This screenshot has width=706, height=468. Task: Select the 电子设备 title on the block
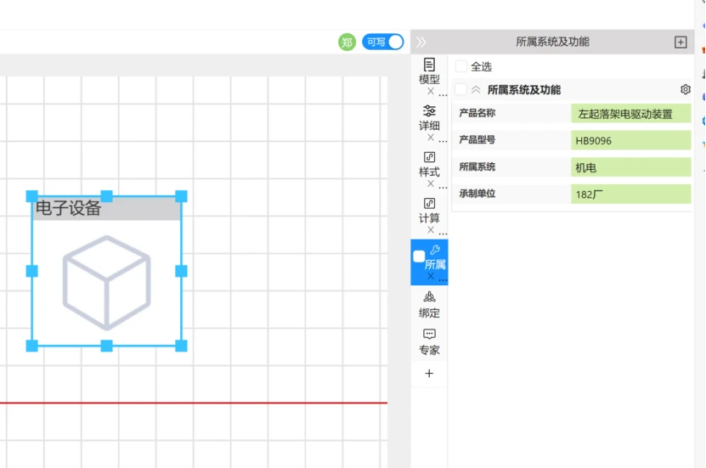69,208
